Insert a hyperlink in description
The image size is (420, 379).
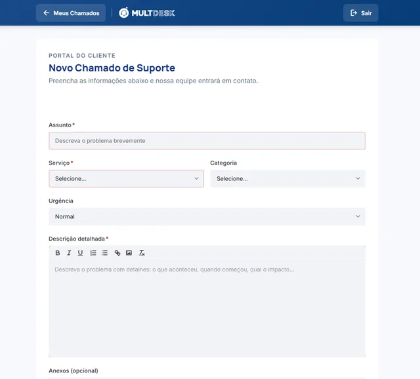coord(117,253)
